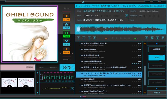Select track 94 EGOIST in the playlist
The width and height of the screenshot is (167, 99).
(109, 62)
